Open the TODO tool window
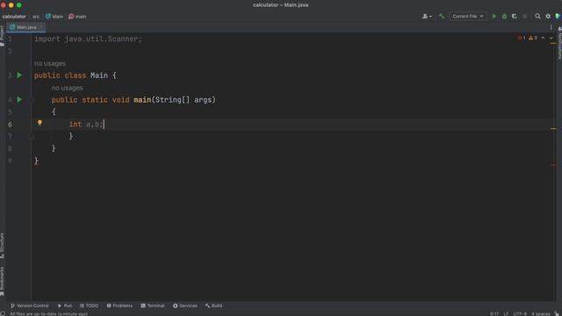562x316 pixels. 89,305
